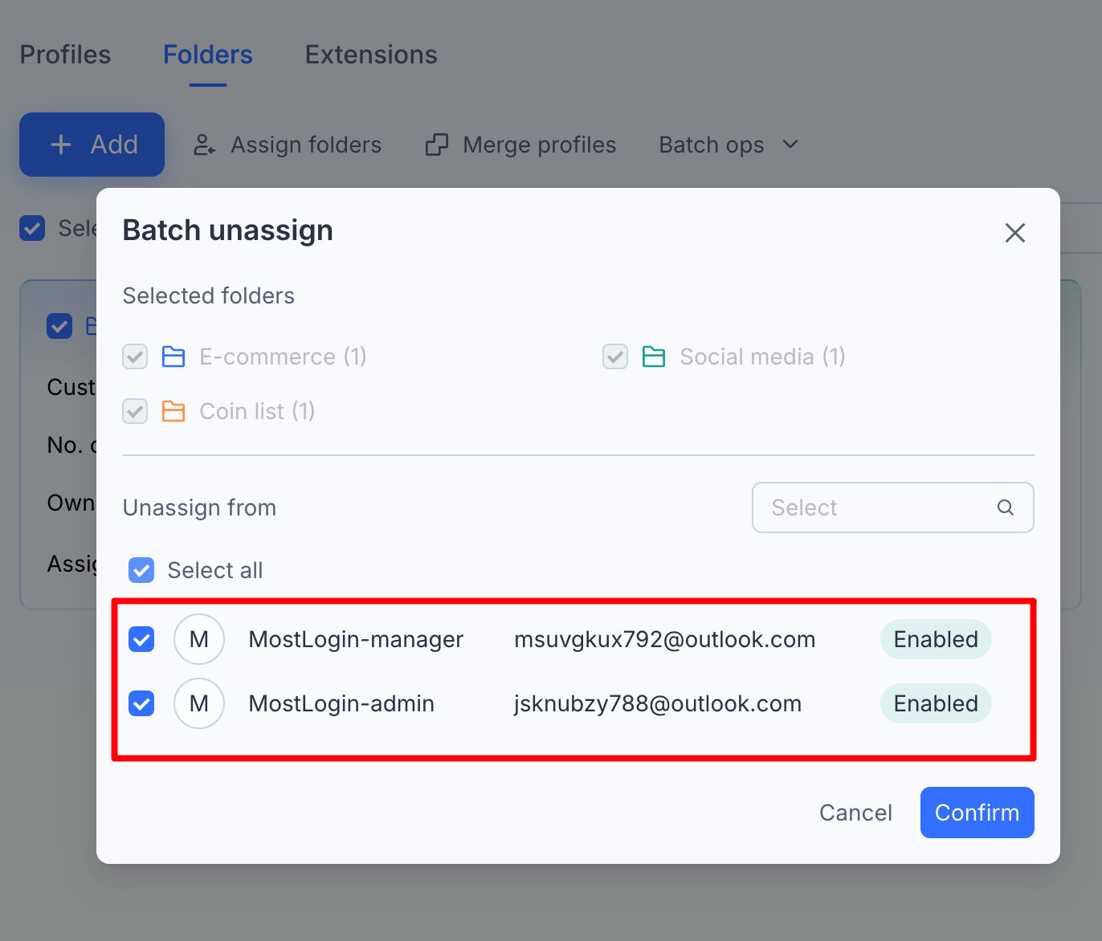Click the jsknubzy788@outlook.com email
The width and height of the screenshot is (1102, 941).
coord(658,703)
